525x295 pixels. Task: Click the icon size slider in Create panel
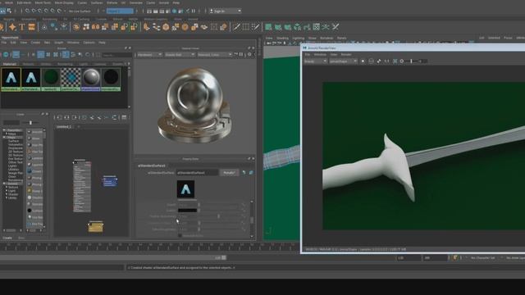tap(30, 123)
